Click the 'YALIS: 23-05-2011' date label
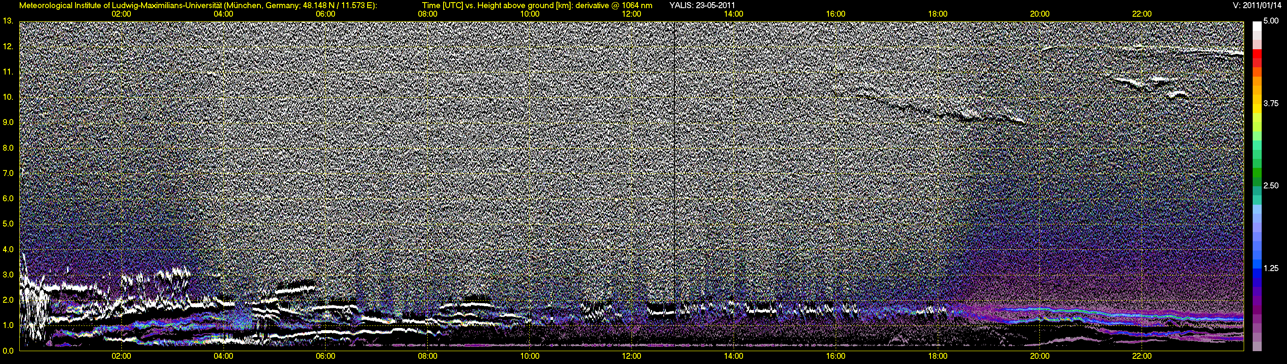 coord(702,6)
